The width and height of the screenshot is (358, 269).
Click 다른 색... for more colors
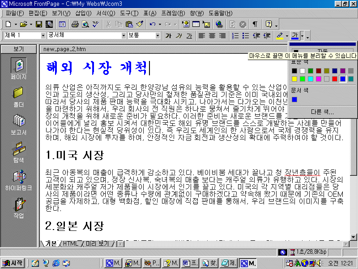click(322, 112)
